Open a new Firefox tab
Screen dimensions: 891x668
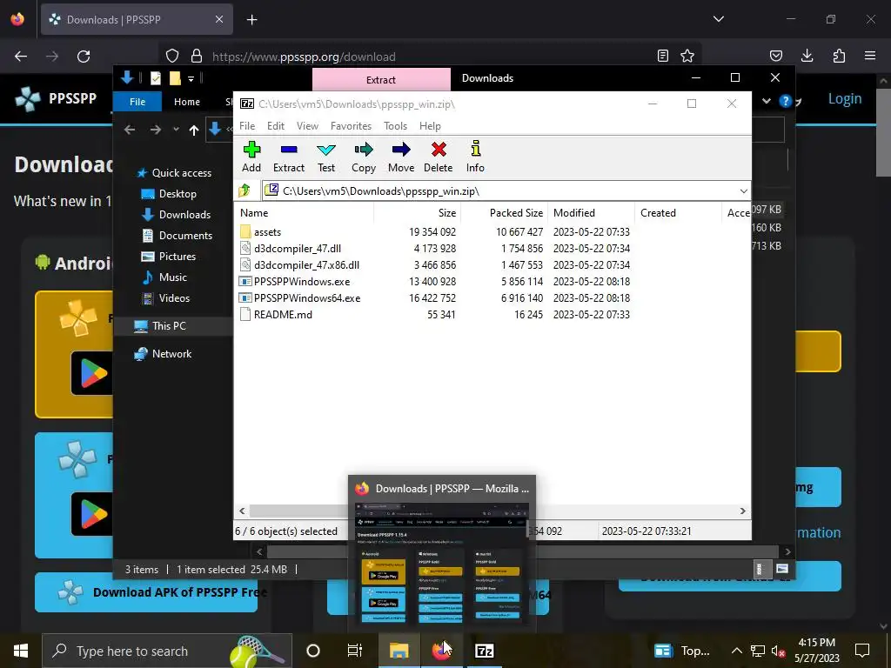(x=251, y=20)
